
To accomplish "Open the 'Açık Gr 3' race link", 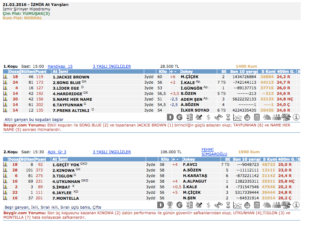I will click(x=57, y=152).
